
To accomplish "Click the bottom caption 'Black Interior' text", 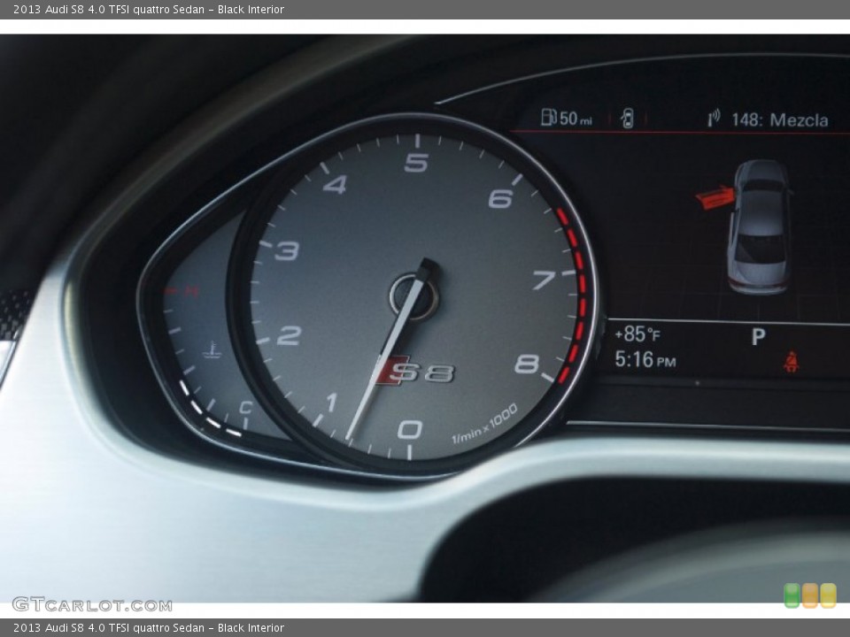I will point(251,628).
